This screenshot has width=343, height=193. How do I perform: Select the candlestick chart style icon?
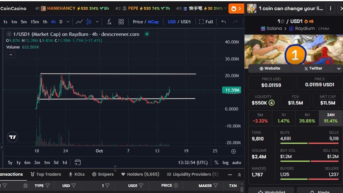click(x=89, y=22)
